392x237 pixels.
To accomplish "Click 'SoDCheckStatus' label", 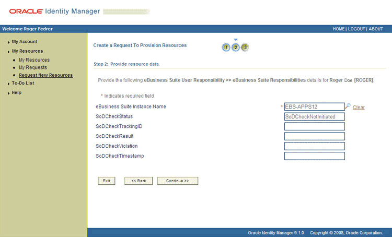I will (x=114, y=116).
